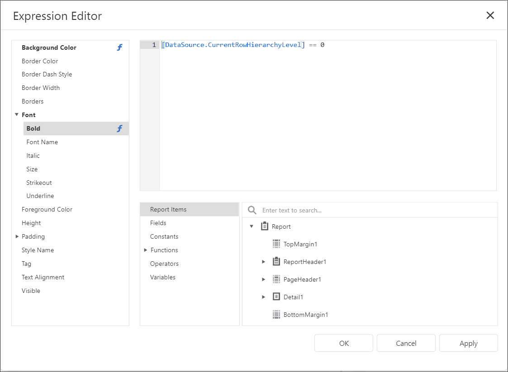The image size is (508, 372).
Task: Click the BottomMargin1 band icon
Action: point(276,314)
